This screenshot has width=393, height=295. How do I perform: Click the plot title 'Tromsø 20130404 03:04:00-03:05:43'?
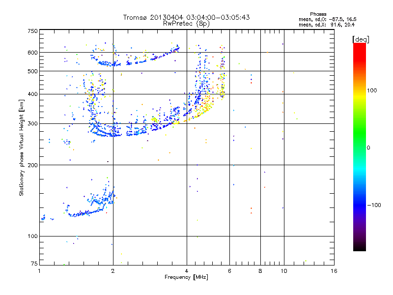coord(186,17)
